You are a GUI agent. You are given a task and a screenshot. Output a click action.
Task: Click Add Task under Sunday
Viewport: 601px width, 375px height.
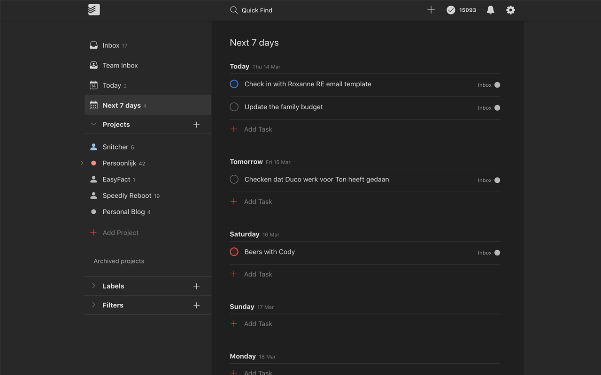tap(258, 323)
